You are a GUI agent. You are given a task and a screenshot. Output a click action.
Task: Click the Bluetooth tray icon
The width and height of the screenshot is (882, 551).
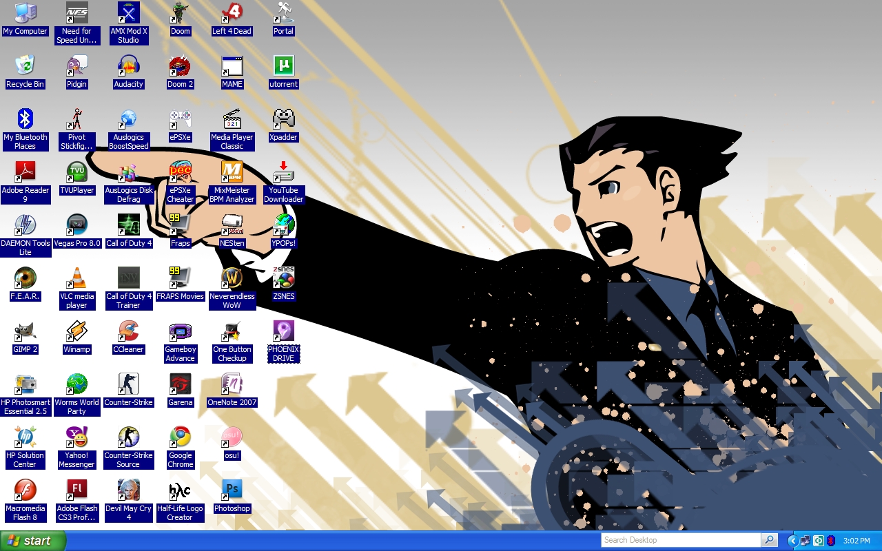point(831,541)
